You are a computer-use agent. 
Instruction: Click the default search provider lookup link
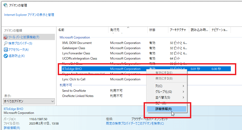(135, 123)
